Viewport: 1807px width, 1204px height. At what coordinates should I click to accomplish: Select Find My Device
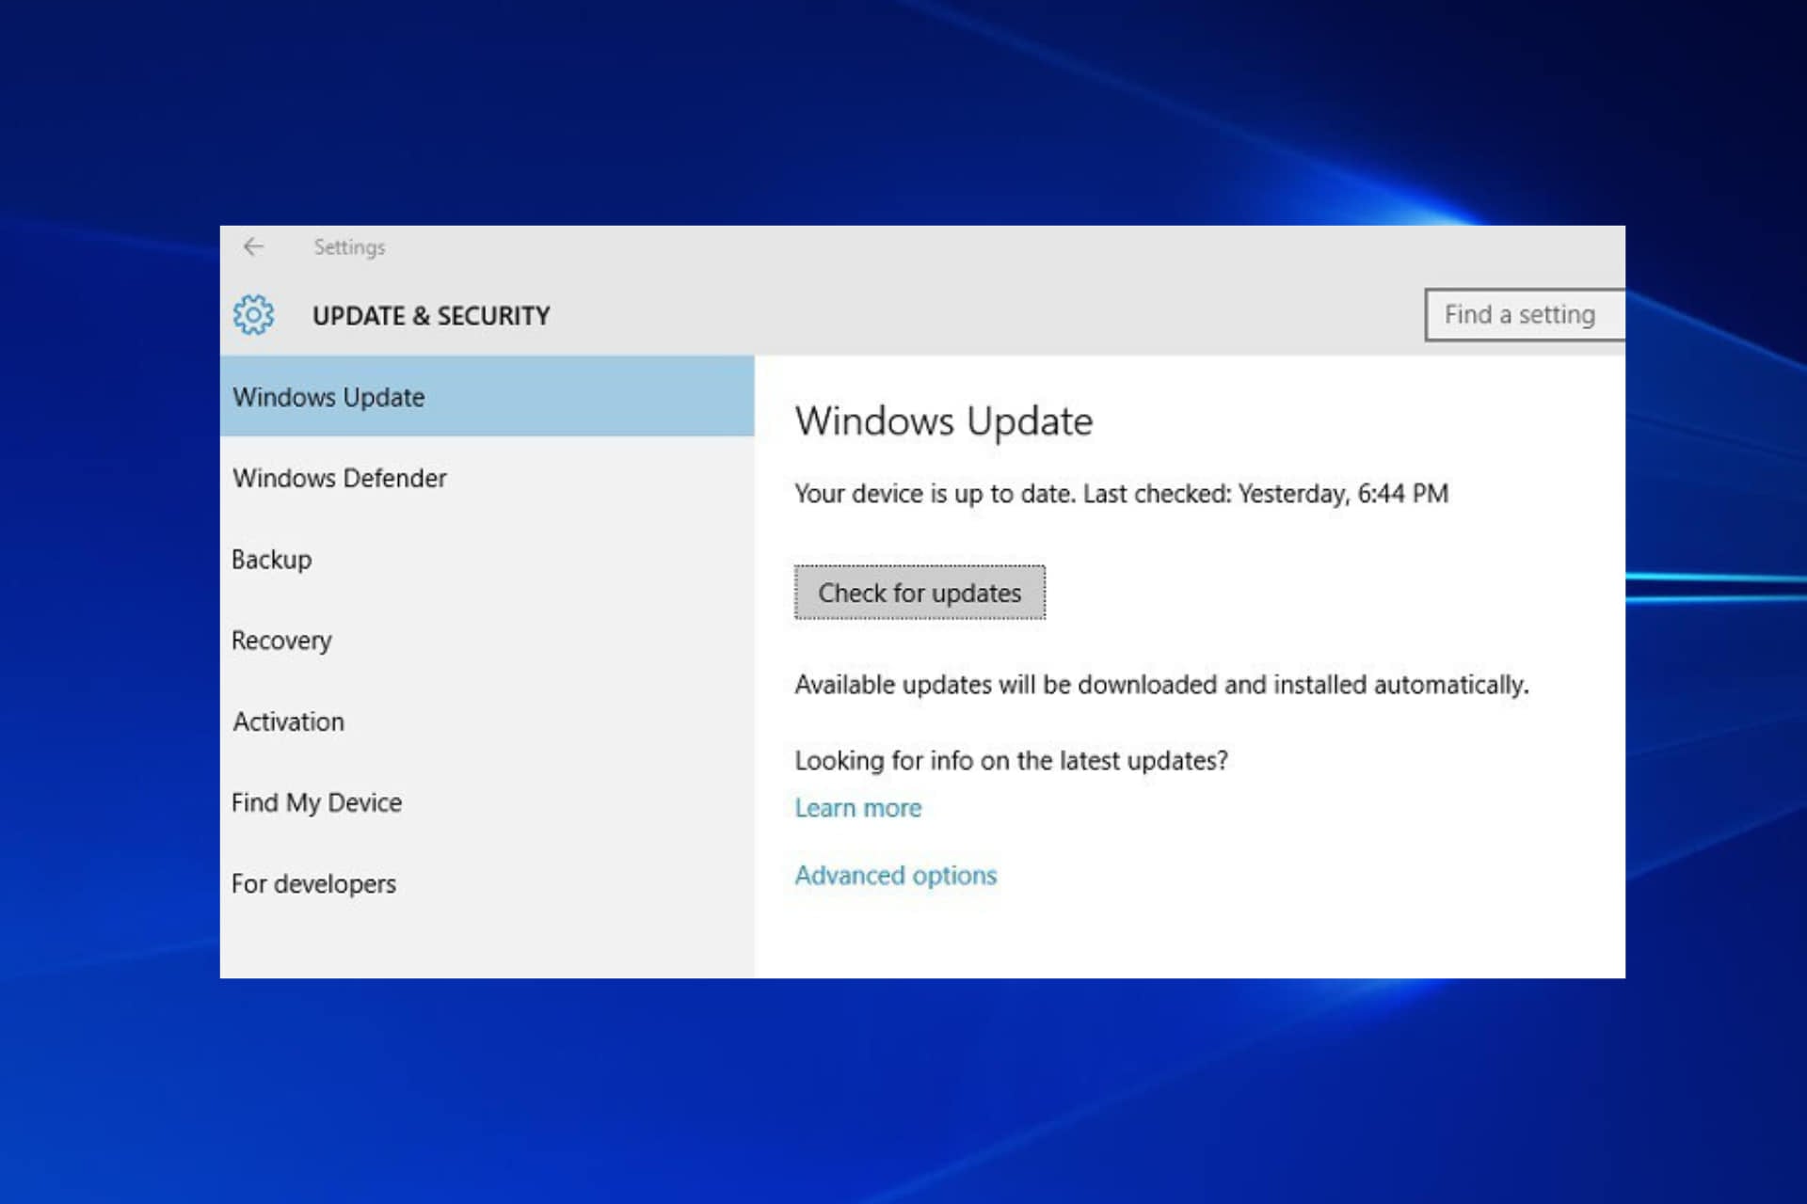click(x=316, y=801)
